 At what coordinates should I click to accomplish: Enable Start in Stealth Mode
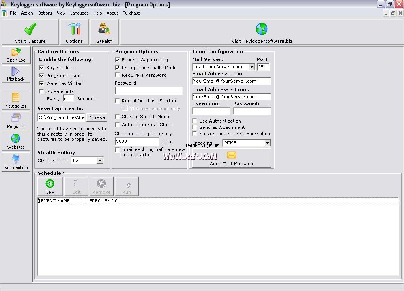point(117,117)
